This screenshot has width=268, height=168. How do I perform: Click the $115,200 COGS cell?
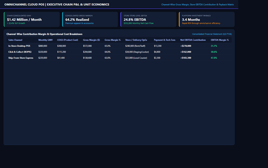[61, 52]
